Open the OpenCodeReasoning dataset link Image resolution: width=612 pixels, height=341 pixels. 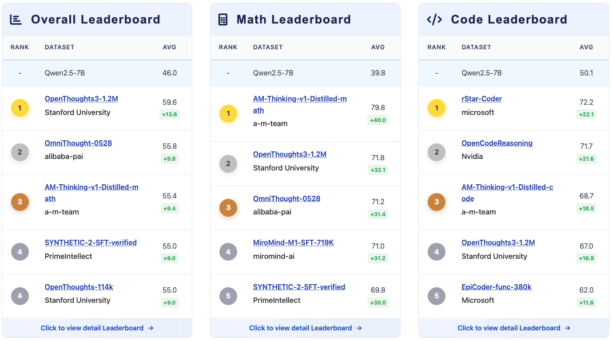pyautogui.click(x=497, y=143)
